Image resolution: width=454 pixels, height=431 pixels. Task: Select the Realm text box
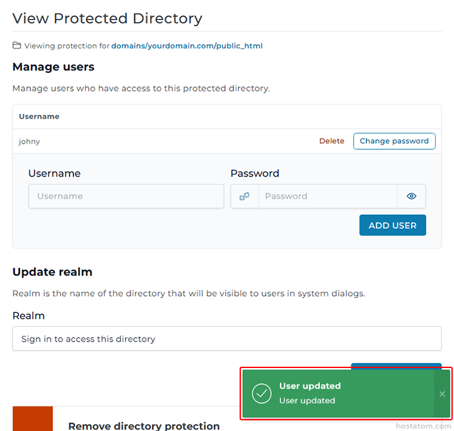point(227,338)
